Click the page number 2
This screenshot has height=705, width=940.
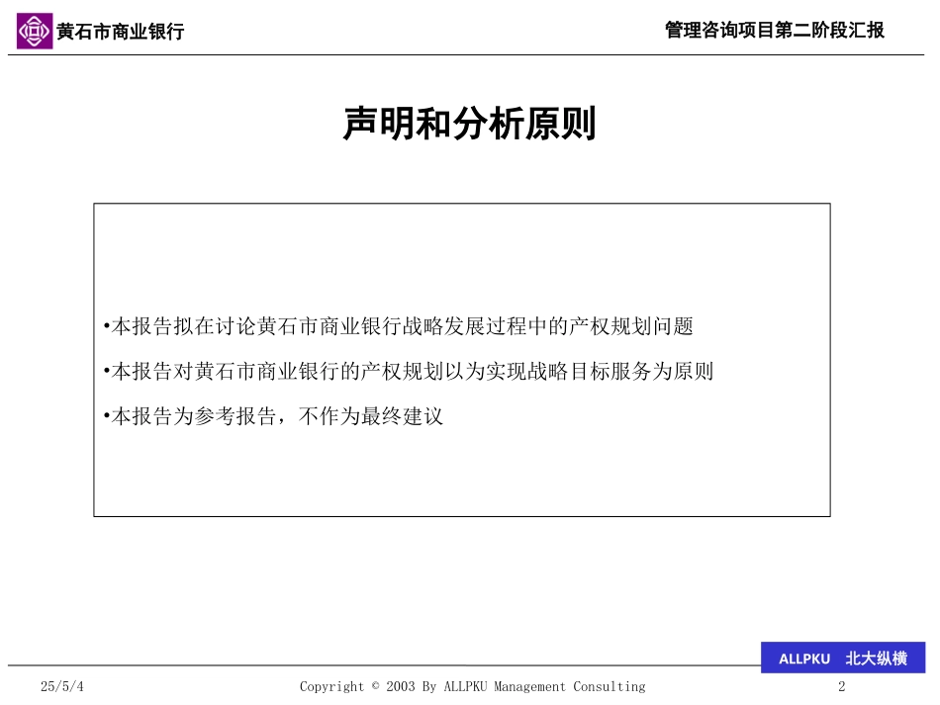[x=842, y=686]
